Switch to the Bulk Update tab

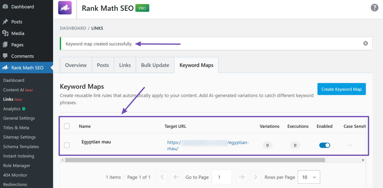tap(155, 65)
